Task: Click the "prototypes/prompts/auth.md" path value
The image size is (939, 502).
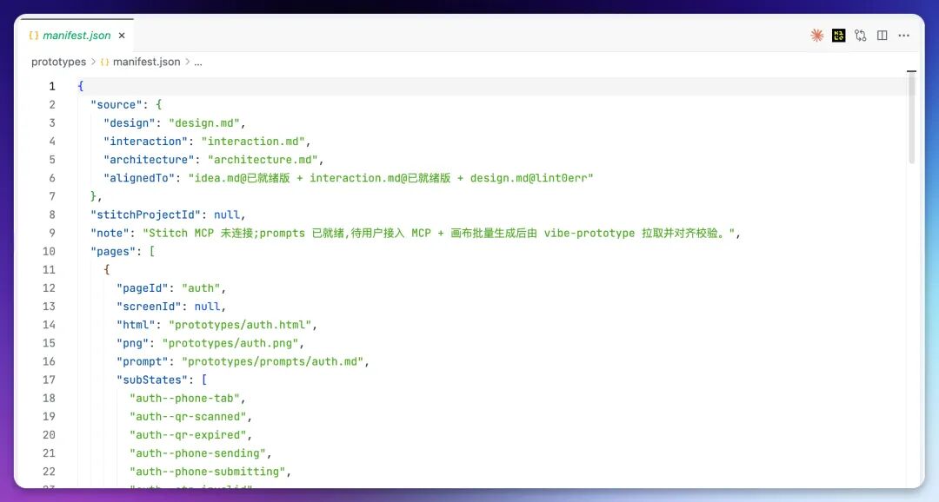Action: pyautogui.click(x=272, y=361)
